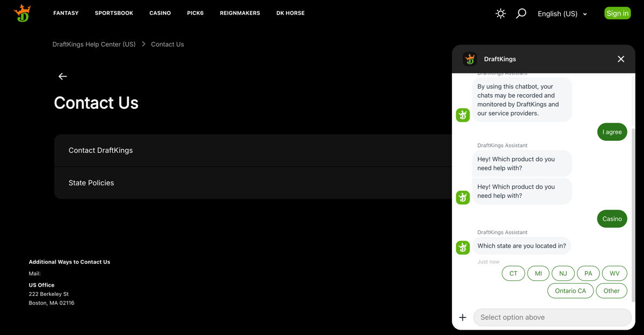Screen dimensions: 644x335
Task: Click the 'US Office' label
Action: click(41, 285)
